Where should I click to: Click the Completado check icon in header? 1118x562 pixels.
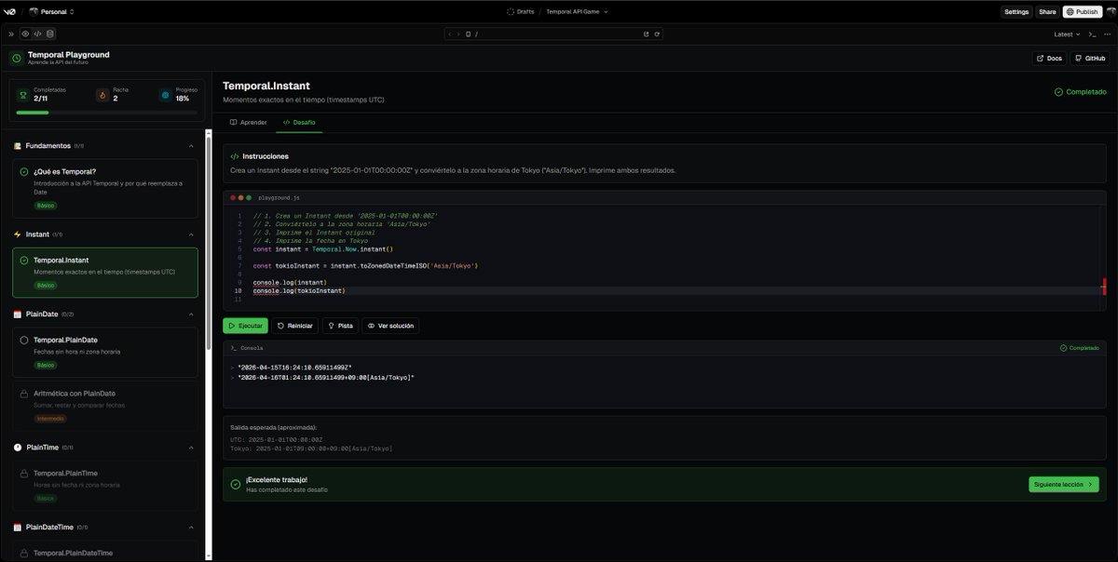1058,92
